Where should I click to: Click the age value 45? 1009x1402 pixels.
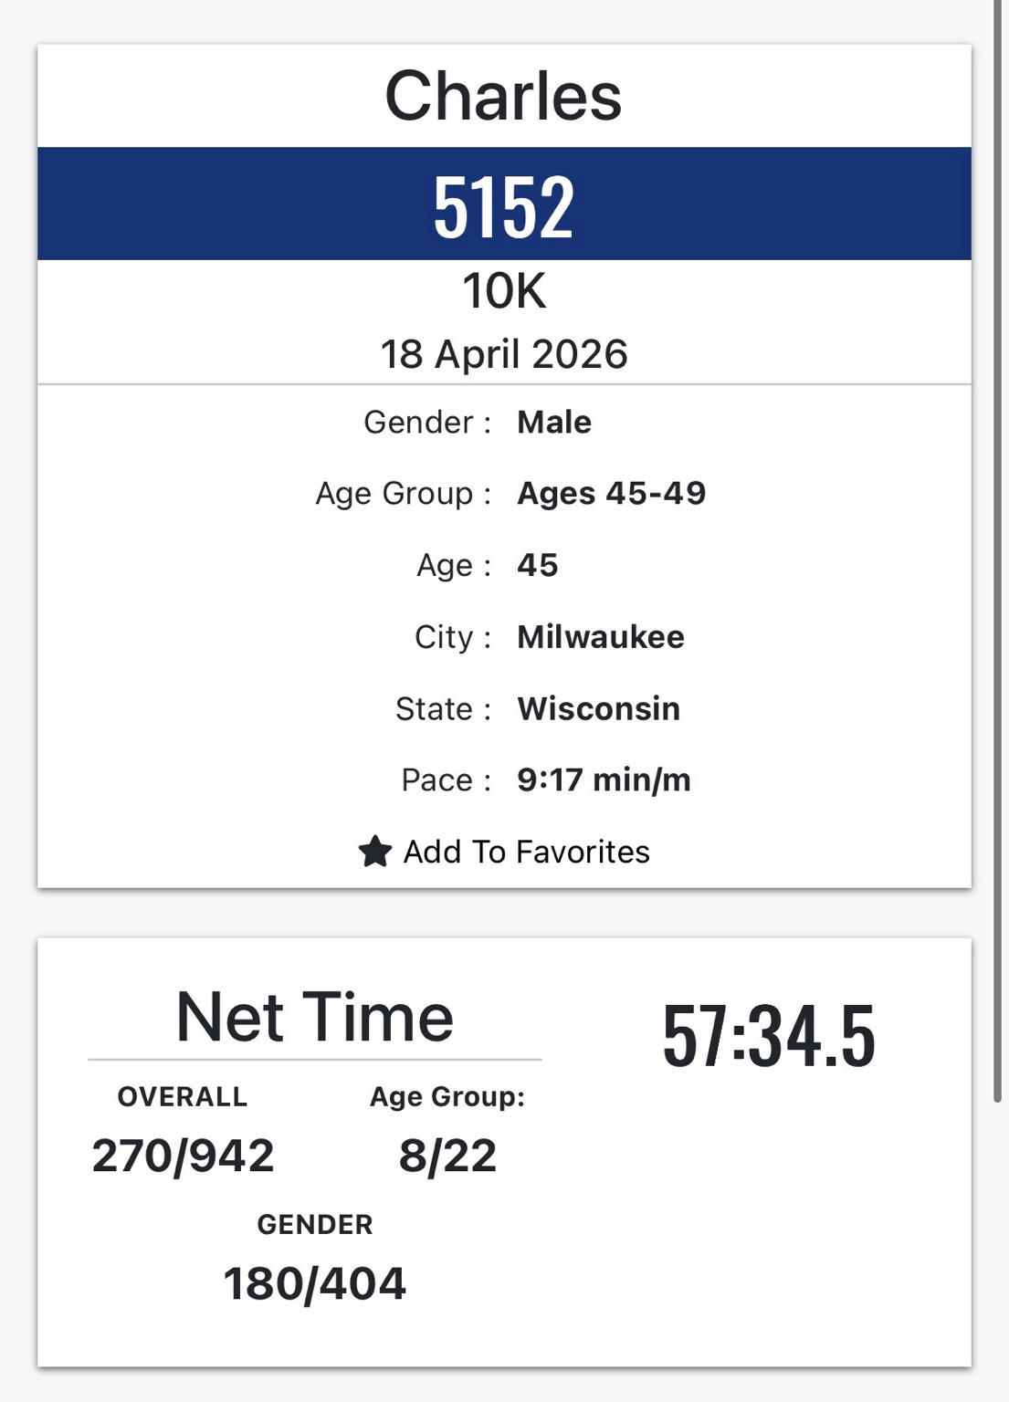537,565
